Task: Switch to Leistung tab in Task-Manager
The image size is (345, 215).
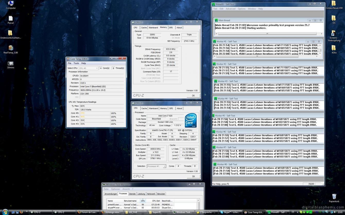Action: pos(141,194)
